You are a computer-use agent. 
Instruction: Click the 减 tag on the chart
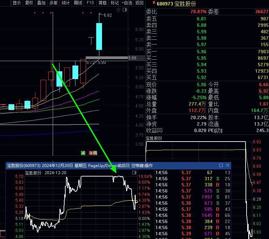click(83, 153)
